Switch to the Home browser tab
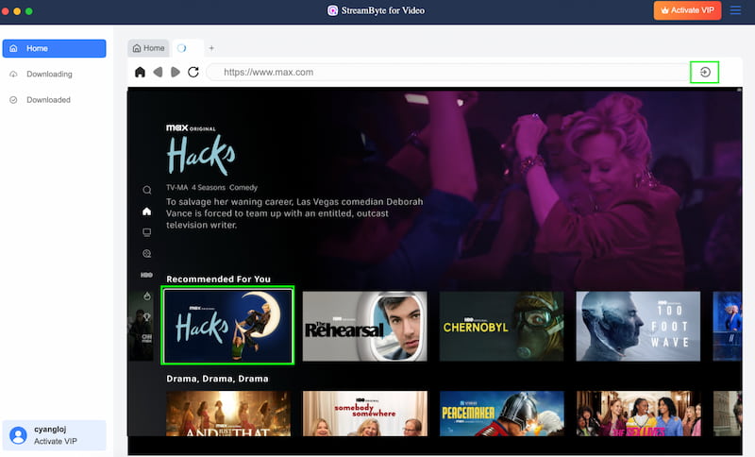Image resolution: width=755 pixels, height=457 pixels. 148,48
